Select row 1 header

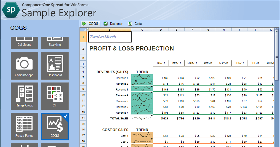click(83, 37)
